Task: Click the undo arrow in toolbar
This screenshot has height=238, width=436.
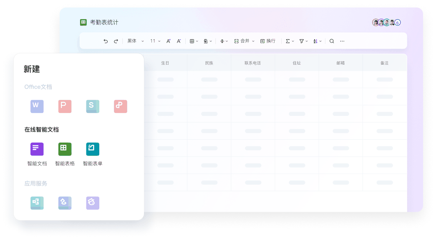Action: 106,41
